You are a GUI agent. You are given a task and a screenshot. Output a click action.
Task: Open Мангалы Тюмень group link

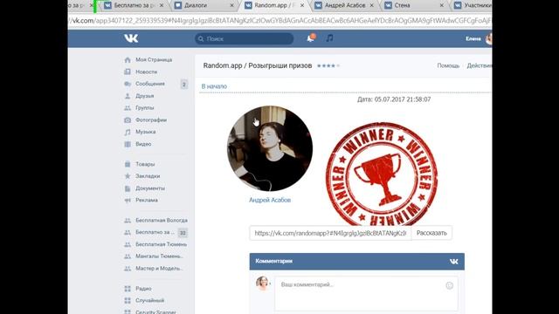point(159,256)
